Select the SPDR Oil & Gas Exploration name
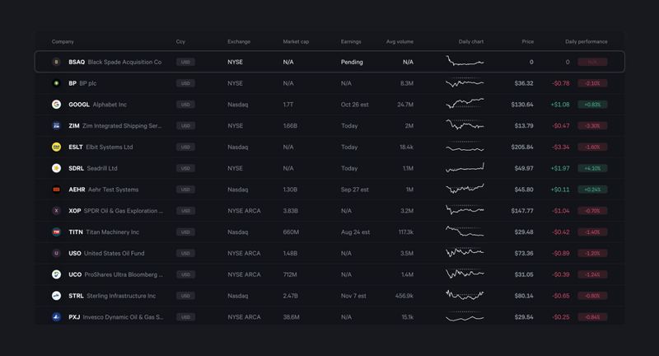This screenshot has width=659, height=356. [123, 211]
